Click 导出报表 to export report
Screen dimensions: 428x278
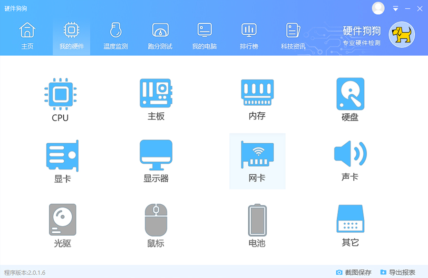398,272
